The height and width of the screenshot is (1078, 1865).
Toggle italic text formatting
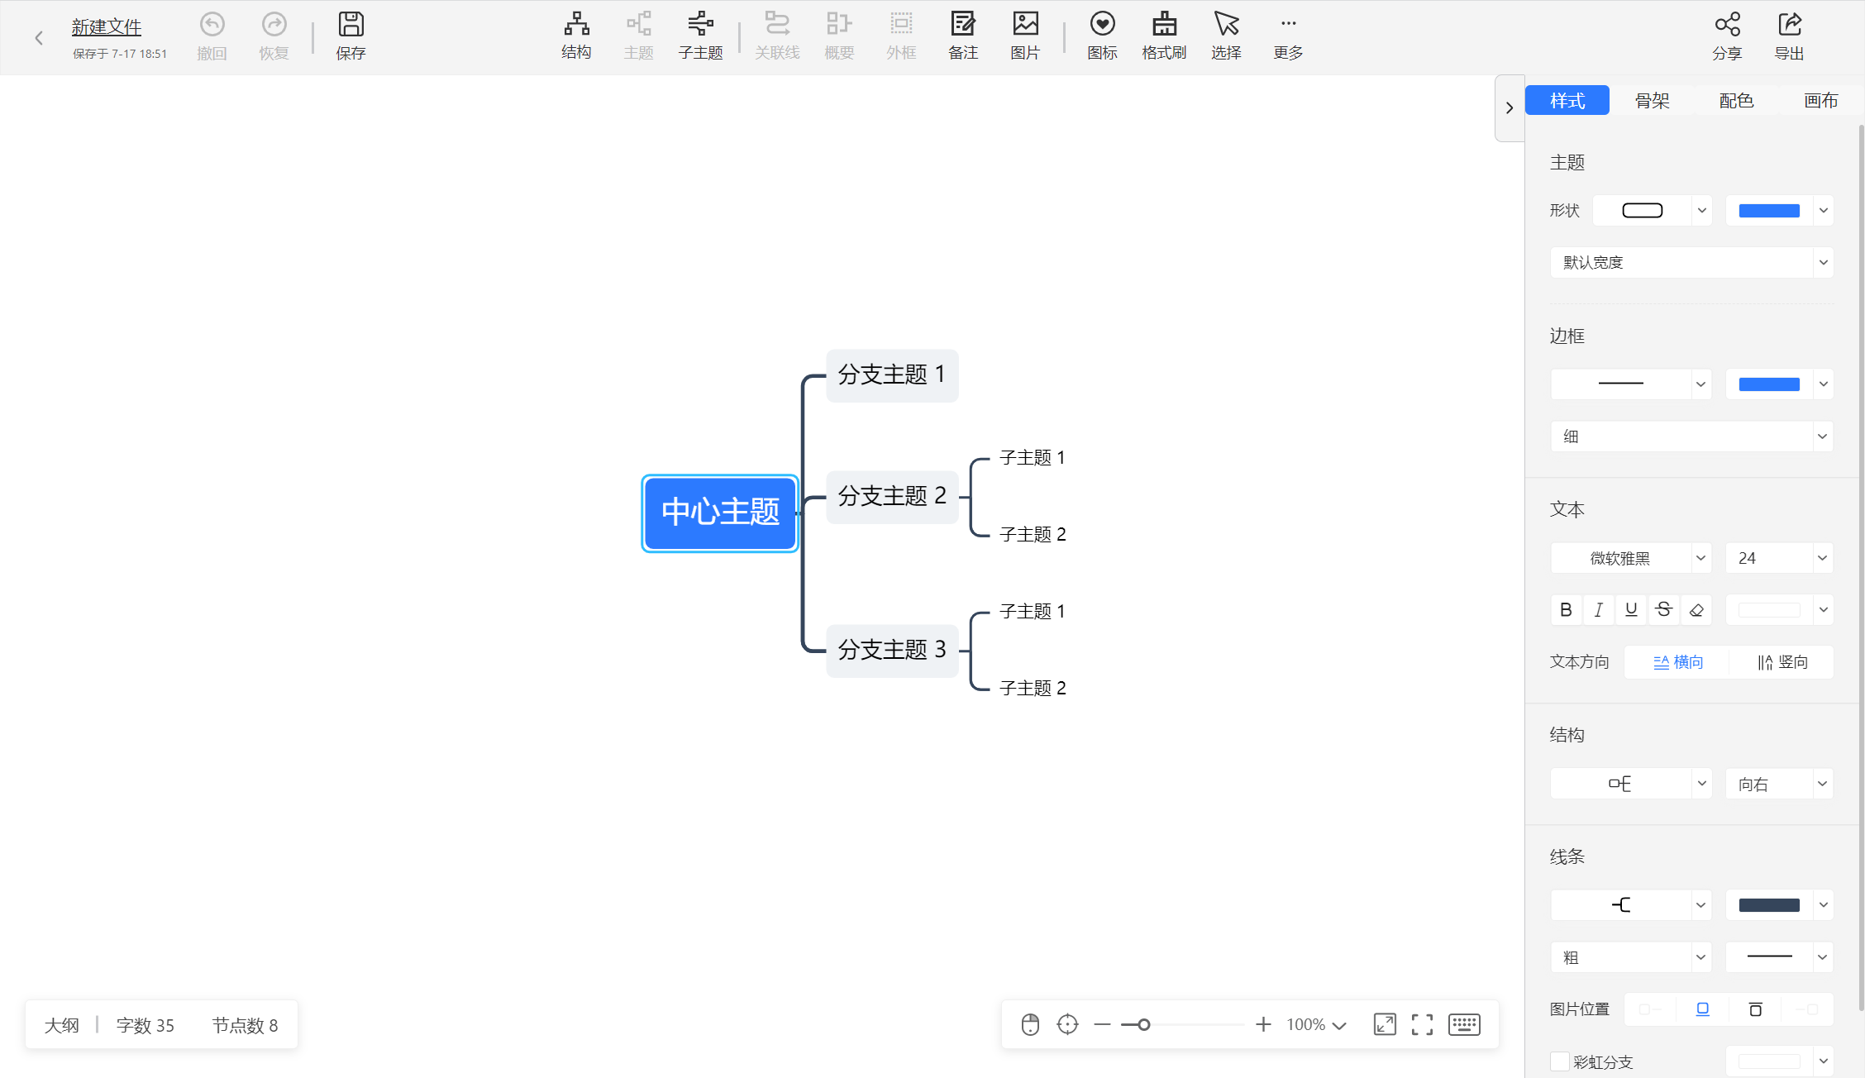click(x=1598, y=610)
